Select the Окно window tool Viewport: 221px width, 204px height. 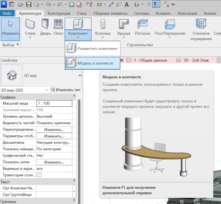(x=58, y=27)
